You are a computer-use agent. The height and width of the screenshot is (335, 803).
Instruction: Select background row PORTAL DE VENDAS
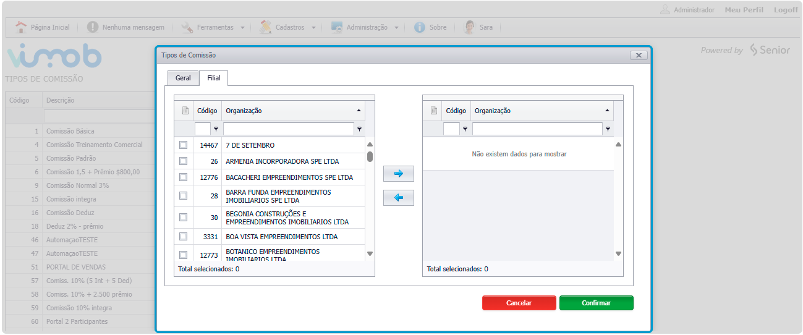click(80, 267)
